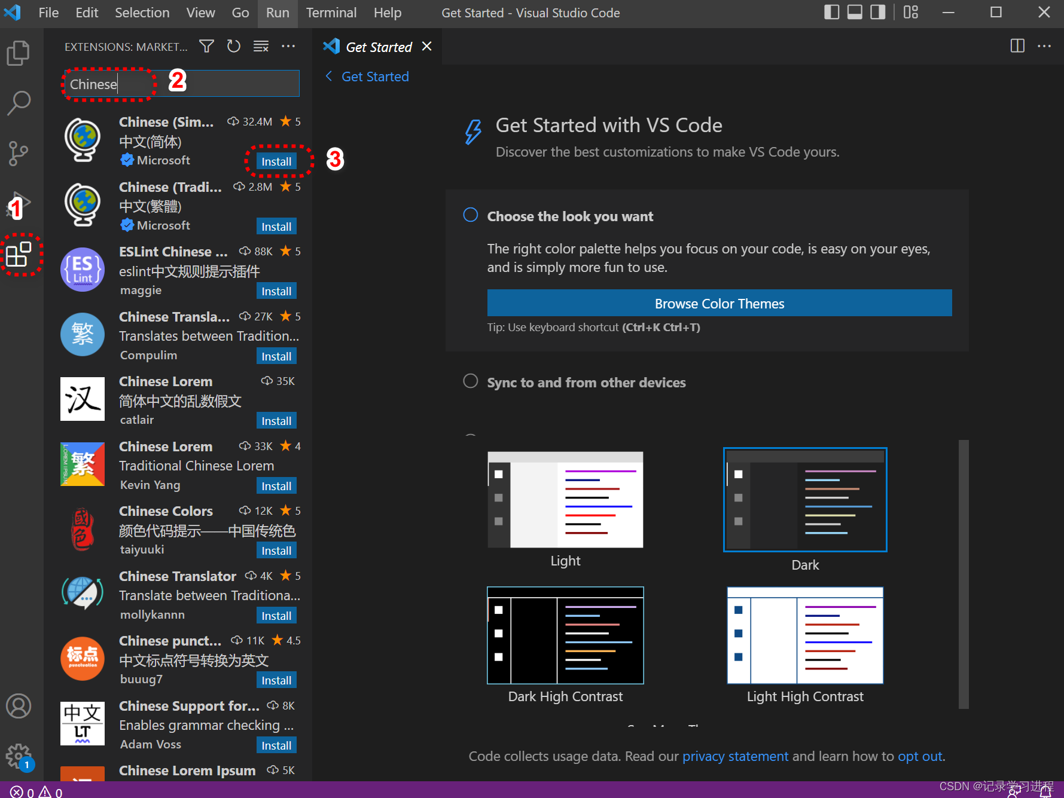The width and height of the screenshot is (1064, 798).
Task: Filter extensions with the funnel icon
Action: pyautogui.click(x=206, y=46)
